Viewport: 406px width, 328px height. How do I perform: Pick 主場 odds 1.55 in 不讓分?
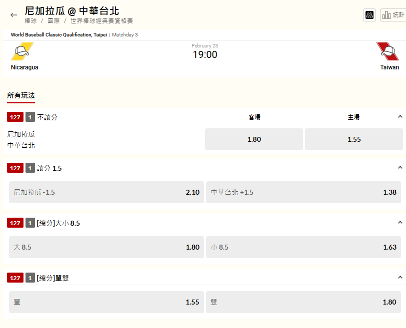point(354,139)
